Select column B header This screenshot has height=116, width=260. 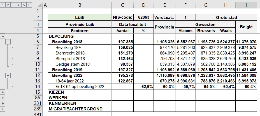click(80, 5)
